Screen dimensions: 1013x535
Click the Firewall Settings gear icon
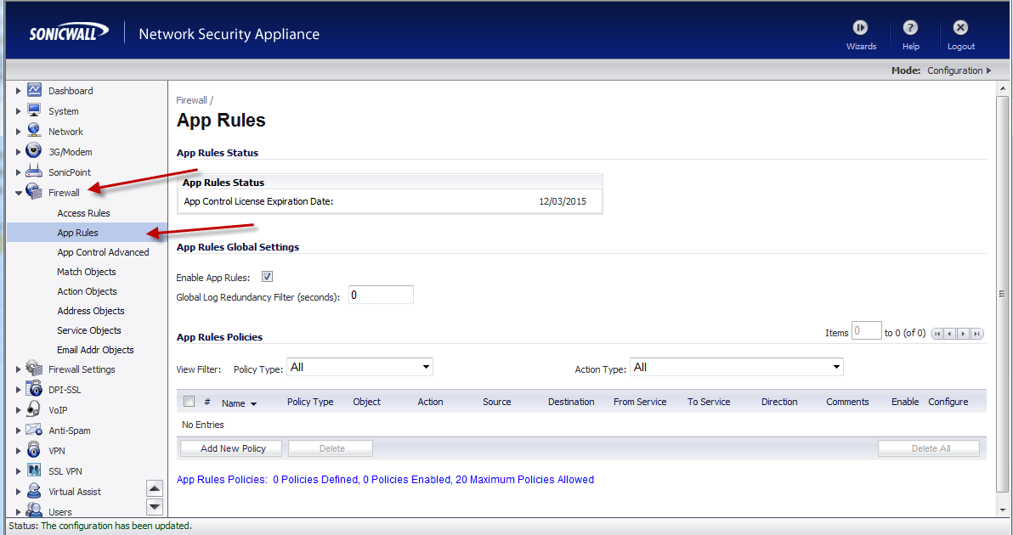click(34, 369)
